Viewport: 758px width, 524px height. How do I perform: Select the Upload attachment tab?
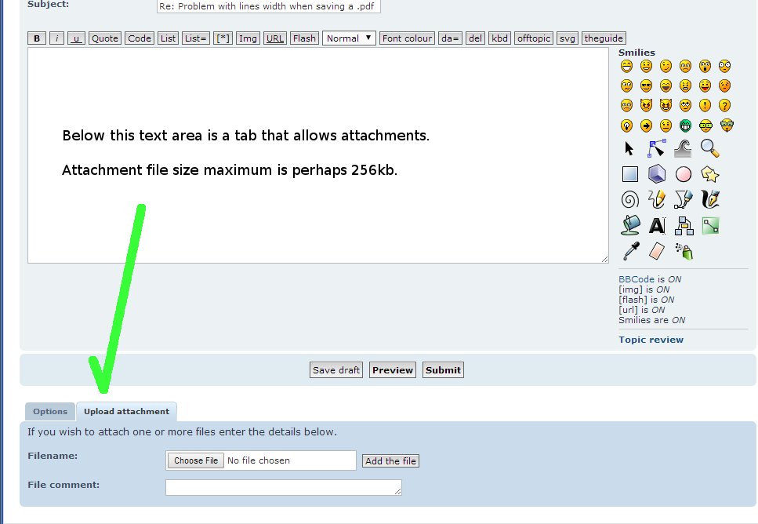(x=126, y=412)
